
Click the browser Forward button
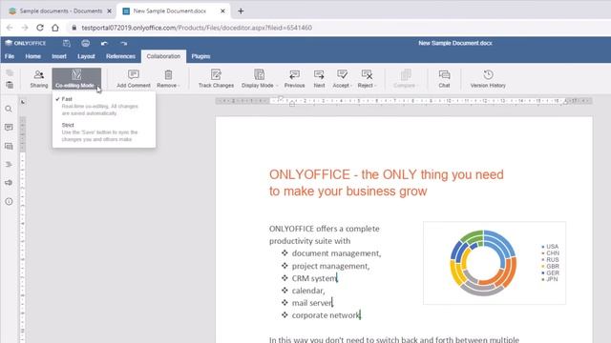coord(25,28)
